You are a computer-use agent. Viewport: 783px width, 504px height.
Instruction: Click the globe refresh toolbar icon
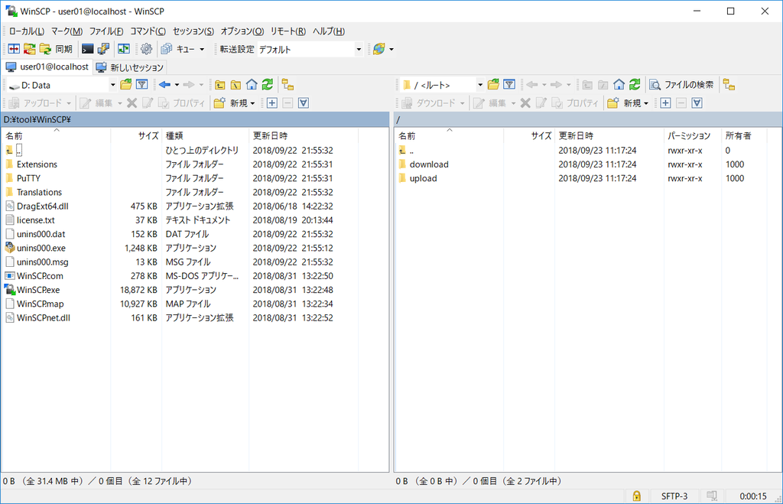tap(379, 49)
